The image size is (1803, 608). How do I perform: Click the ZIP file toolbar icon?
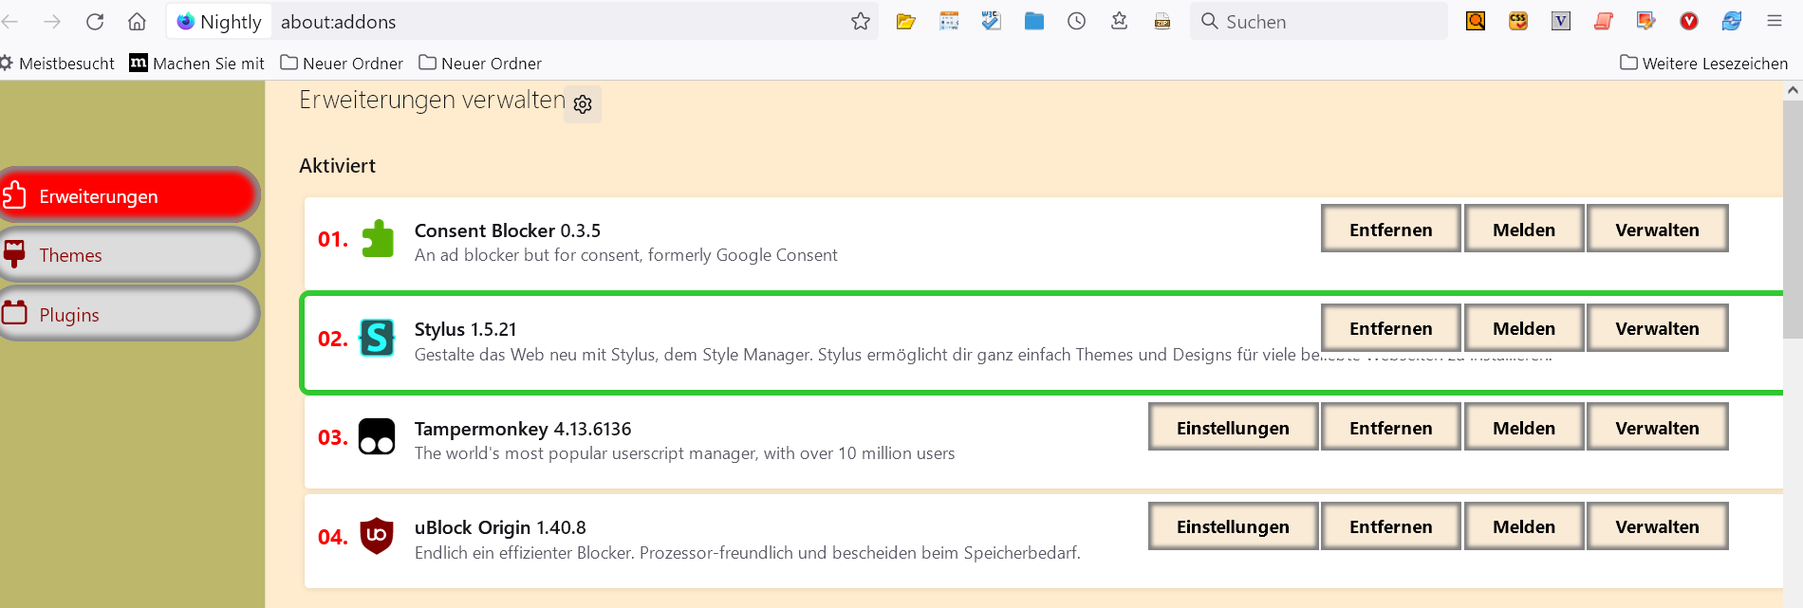(x=1162, y=21)
